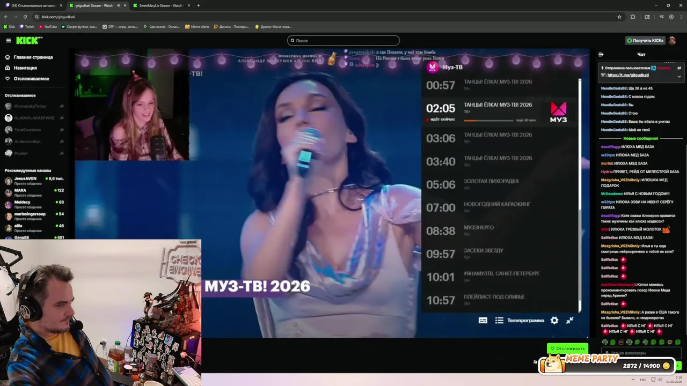Open the Twitch bookmark
687x386 pixels.
(27, 26)
